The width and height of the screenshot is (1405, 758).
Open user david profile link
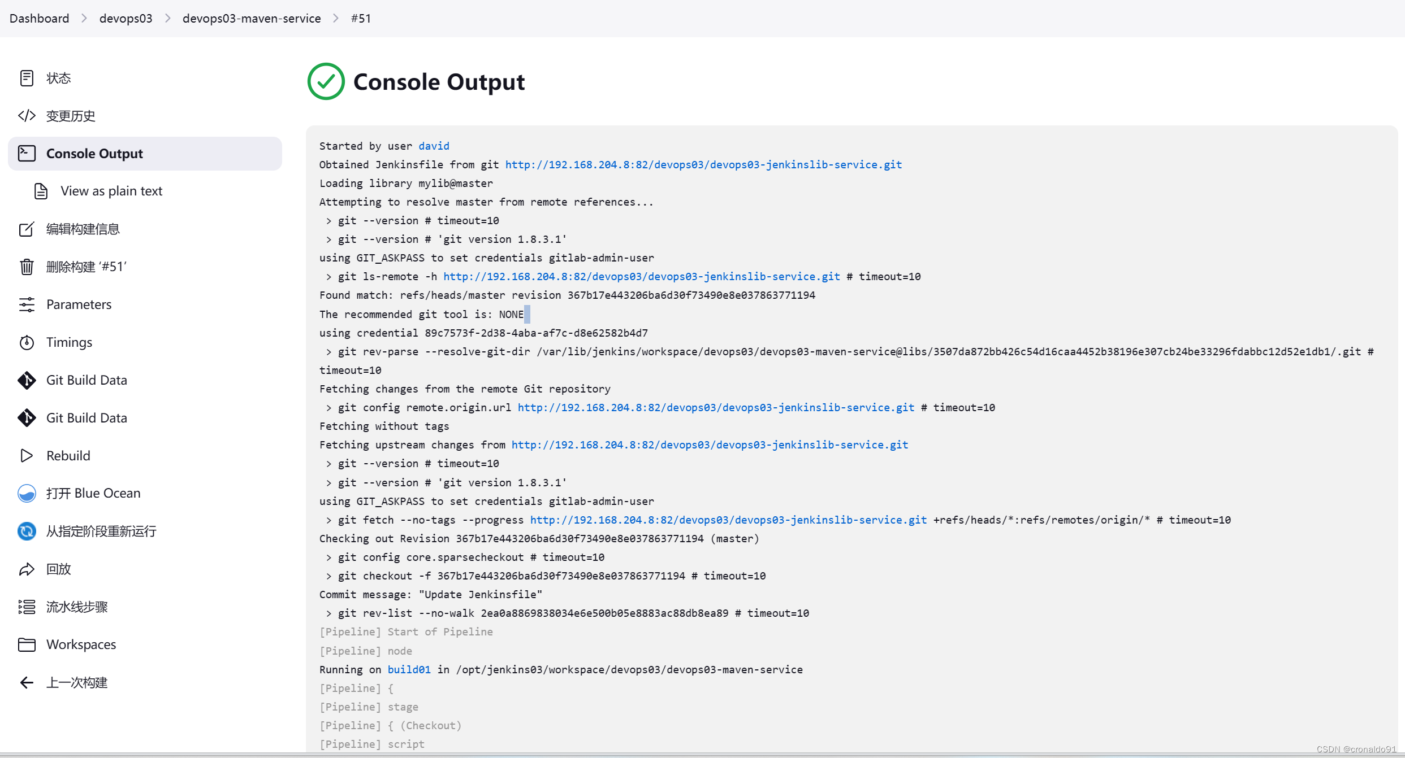(x=434, y=146)
